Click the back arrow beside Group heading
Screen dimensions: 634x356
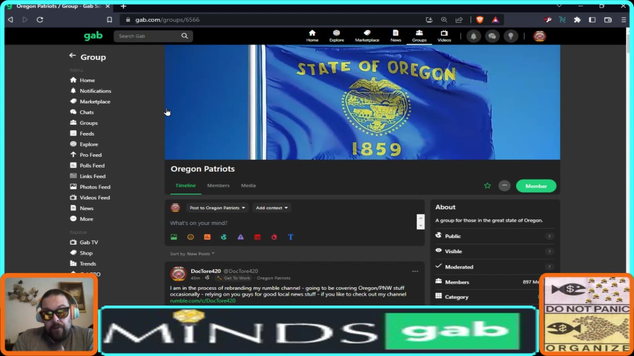[72, 56]
